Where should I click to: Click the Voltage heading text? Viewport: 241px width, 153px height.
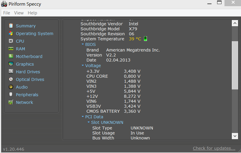click(93, 66)
